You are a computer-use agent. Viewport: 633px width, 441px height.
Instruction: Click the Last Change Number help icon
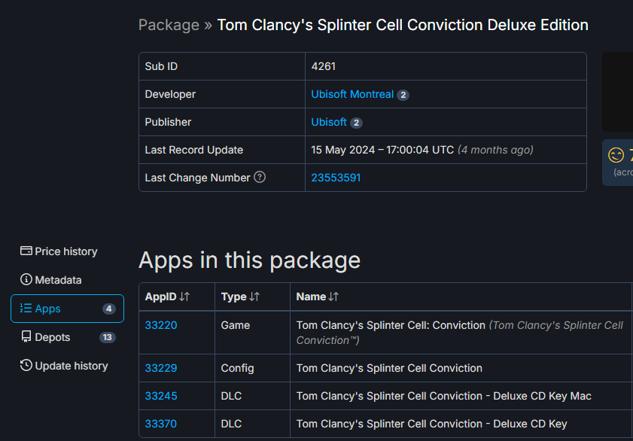tap(260, 177)
